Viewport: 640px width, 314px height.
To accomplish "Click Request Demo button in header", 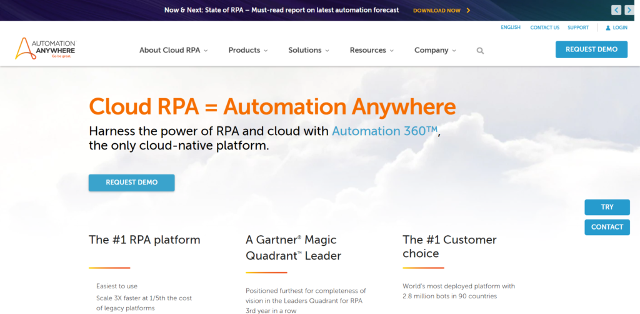I will [591, 49].
